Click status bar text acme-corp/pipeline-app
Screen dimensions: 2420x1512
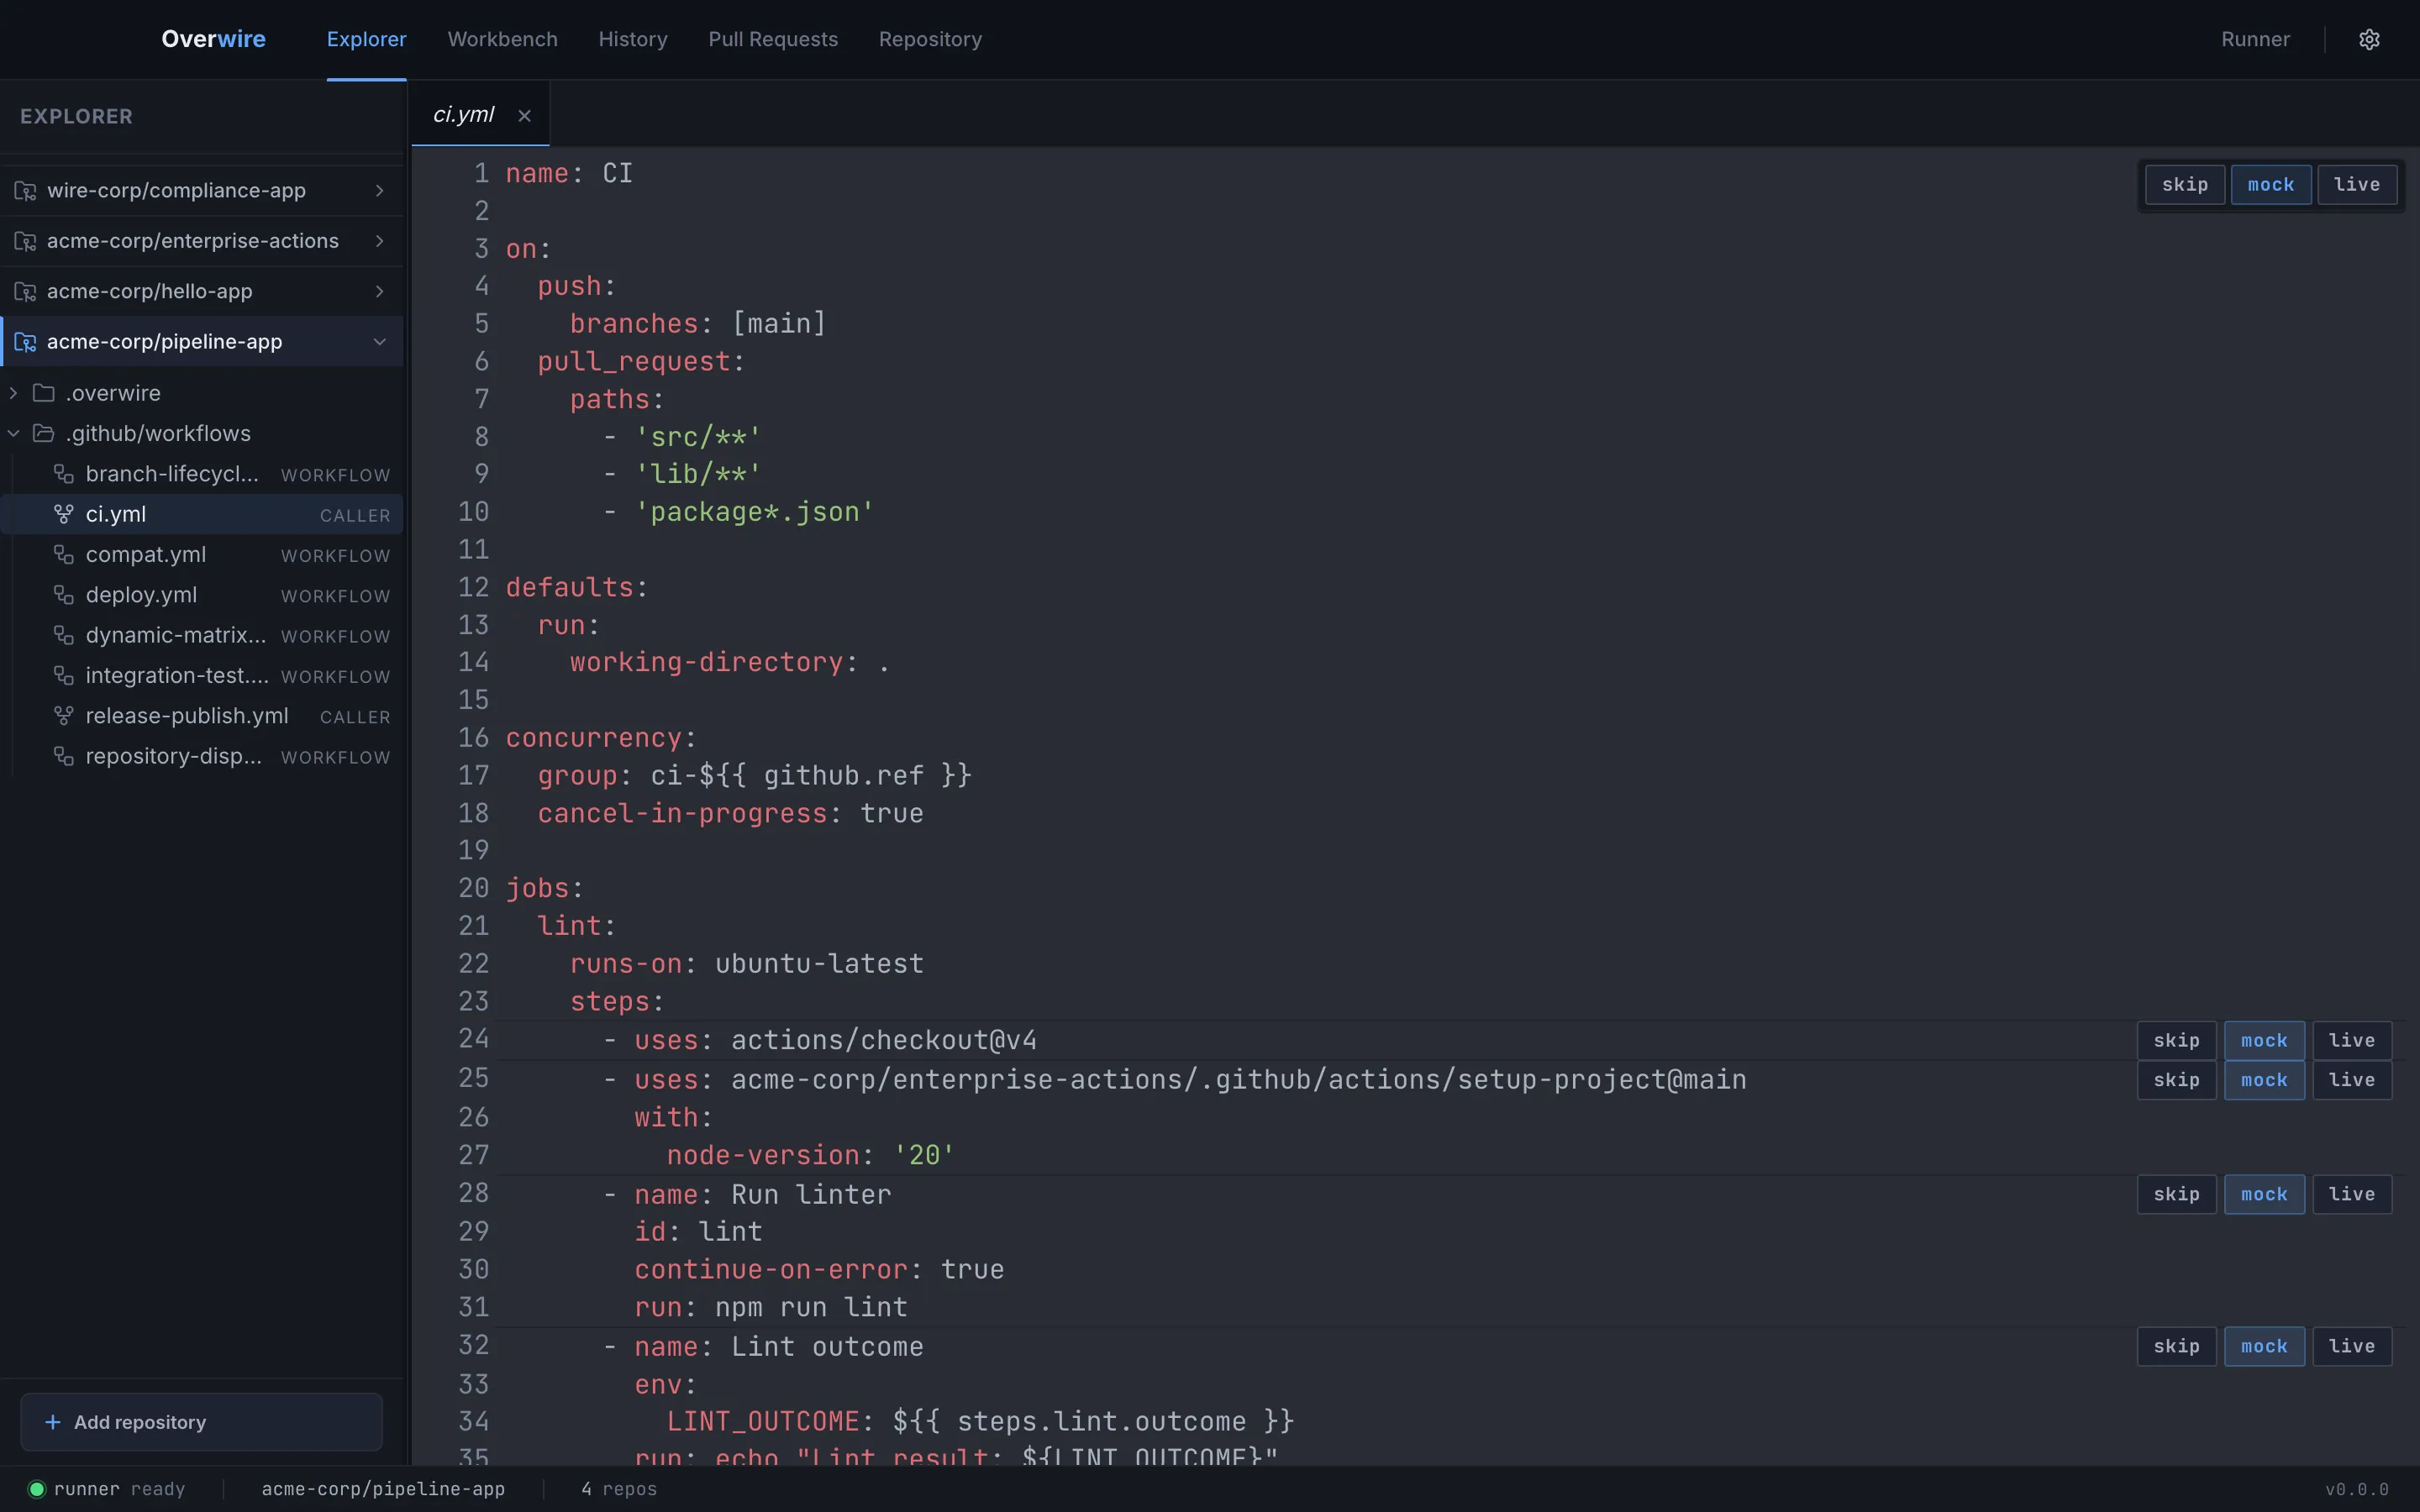coord(383,1489)
